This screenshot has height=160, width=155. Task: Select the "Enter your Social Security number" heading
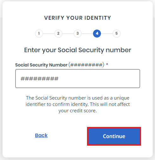[x=77, y=50]
